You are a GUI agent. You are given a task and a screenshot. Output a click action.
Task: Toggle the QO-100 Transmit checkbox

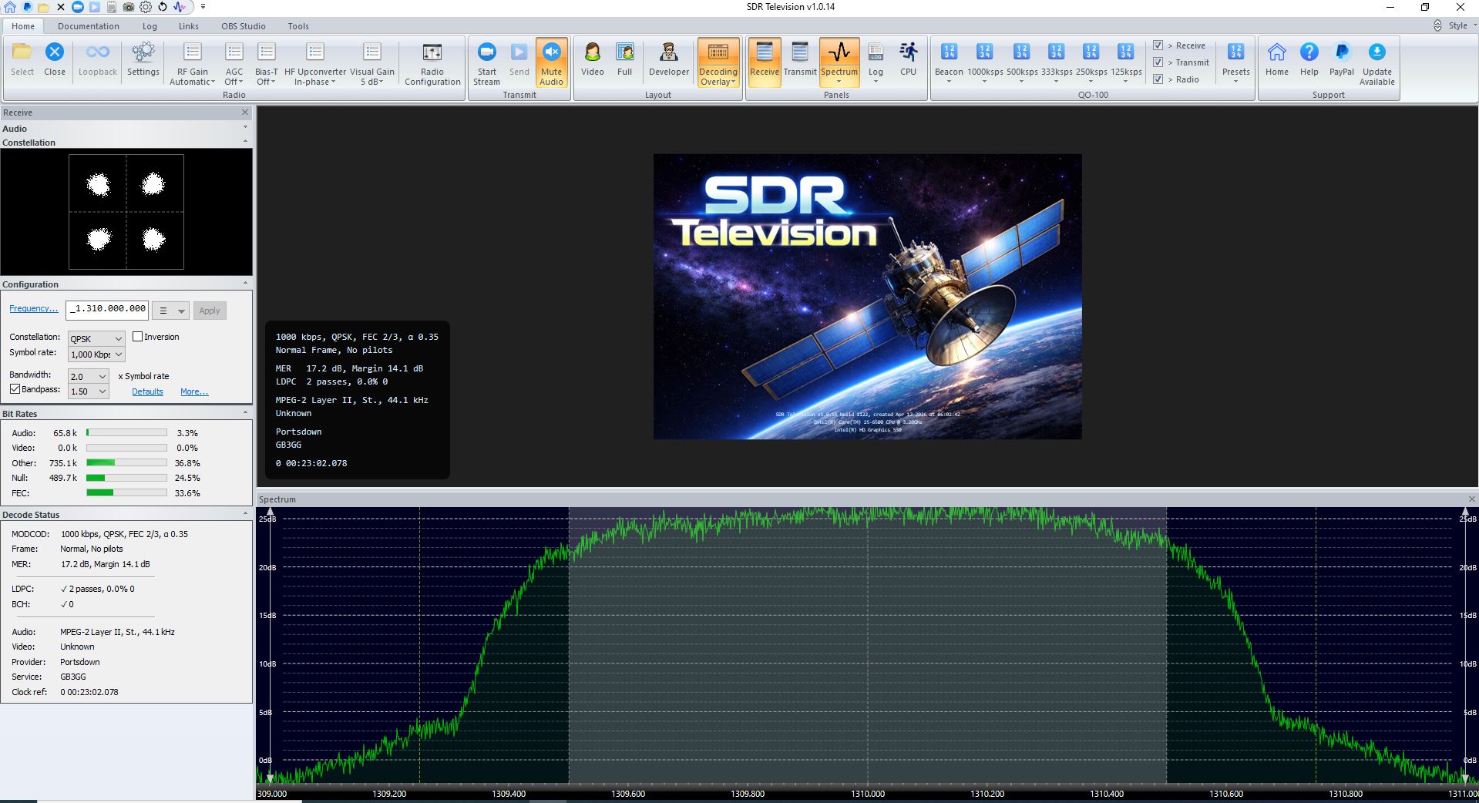tap(1158, 62)
